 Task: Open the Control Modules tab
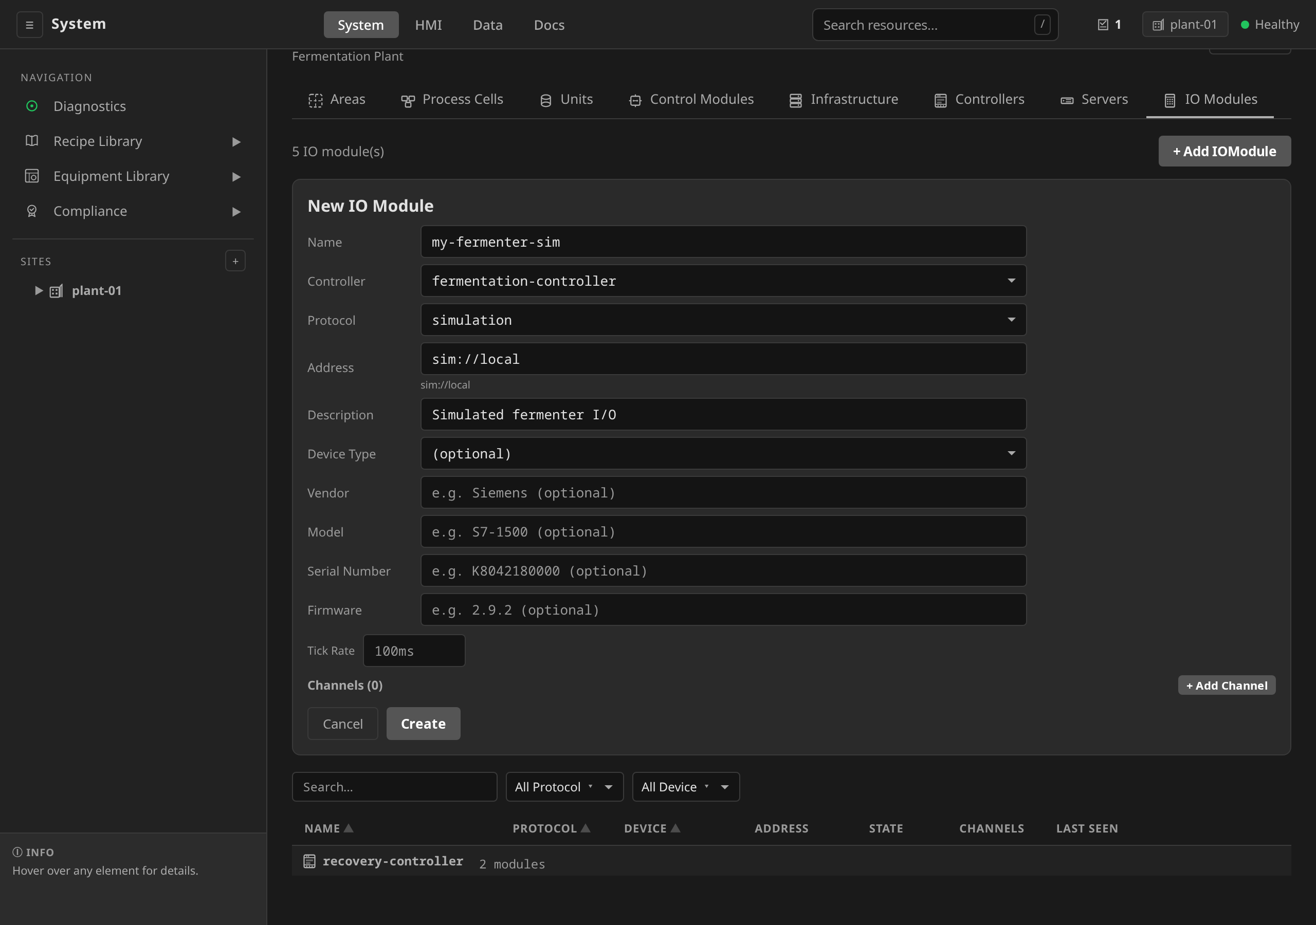[x=691, y=99]
